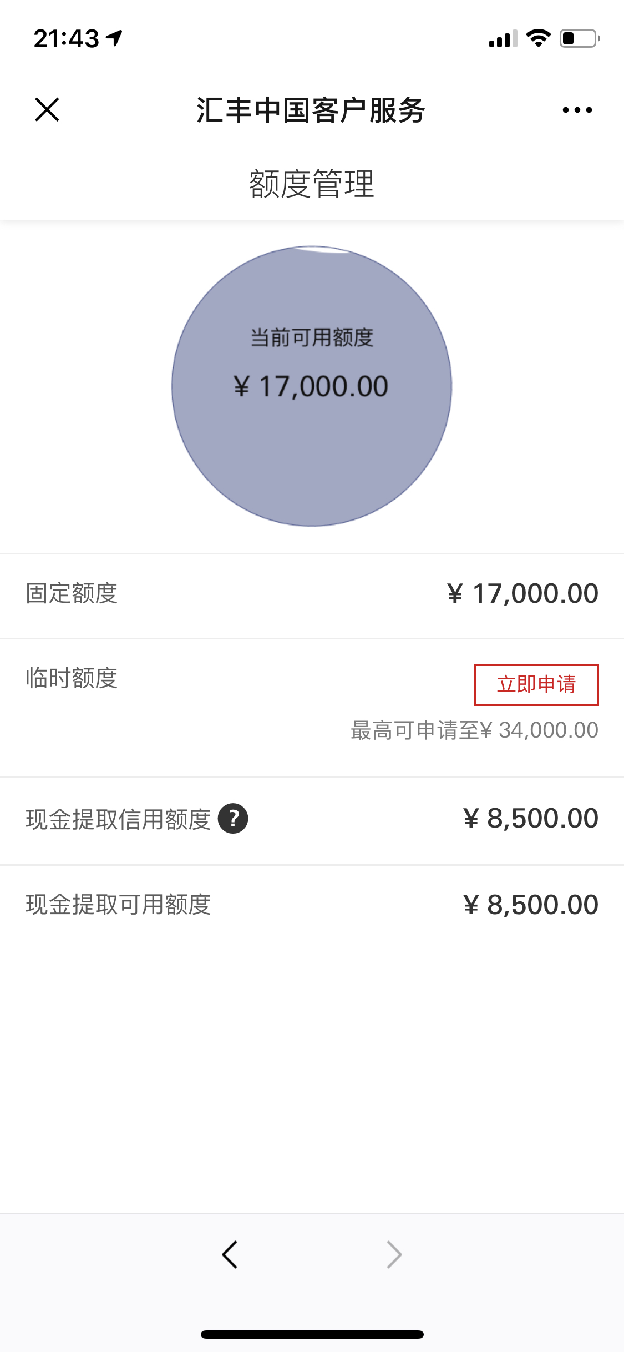
Task: Tap the Wi-Fi icon in status bar
Action: pyautogui.click(x=538, y=38)
